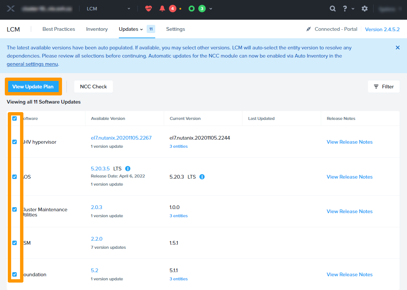Click info icon next to 5.20.3.5 LTS
This screenshot has width=407, height=290.
tap(128, 169)
